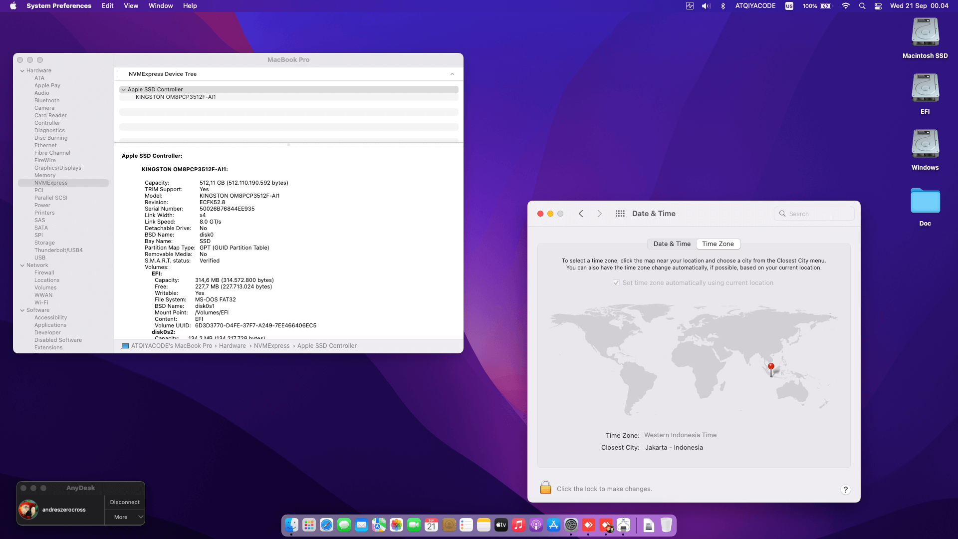Select Graphics/Displays in the sidebar
Screen dimensions: 958x539
coord(57,168)
